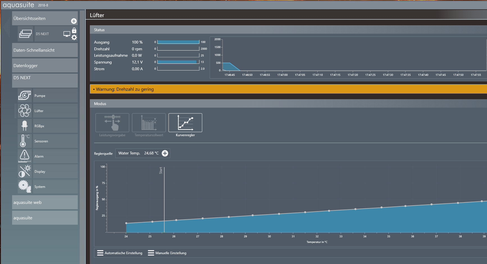Open the Display brightness icon
This screenshot has width=487, height=264.
point(25,171)
